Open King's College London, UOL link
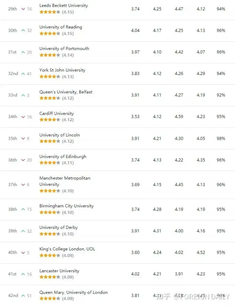The height and width of the screenshot is (306, 235). click(x=67, y=249)
